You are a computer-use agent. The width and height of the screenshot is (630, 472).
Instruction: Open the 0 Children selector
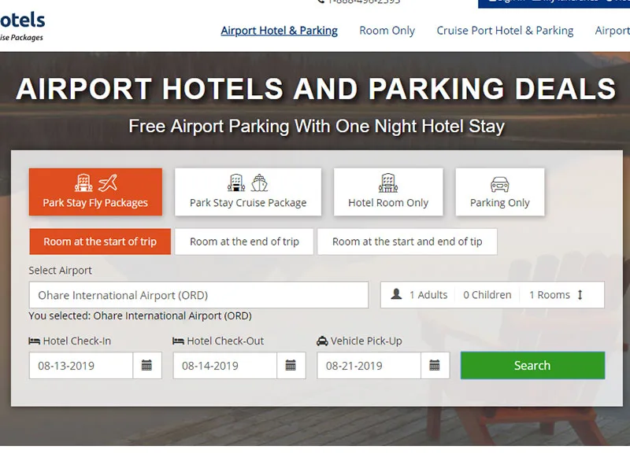487,294
